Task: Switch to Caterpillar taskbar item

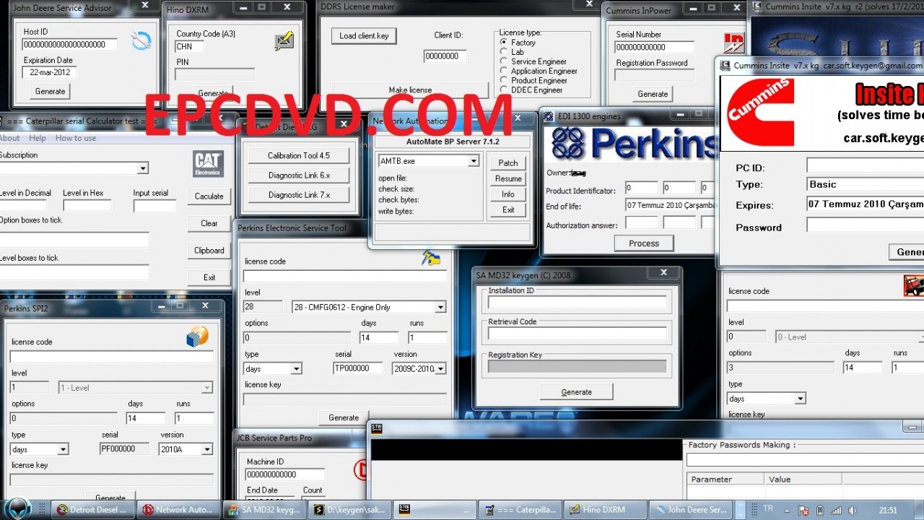Action: click(519, 509)
